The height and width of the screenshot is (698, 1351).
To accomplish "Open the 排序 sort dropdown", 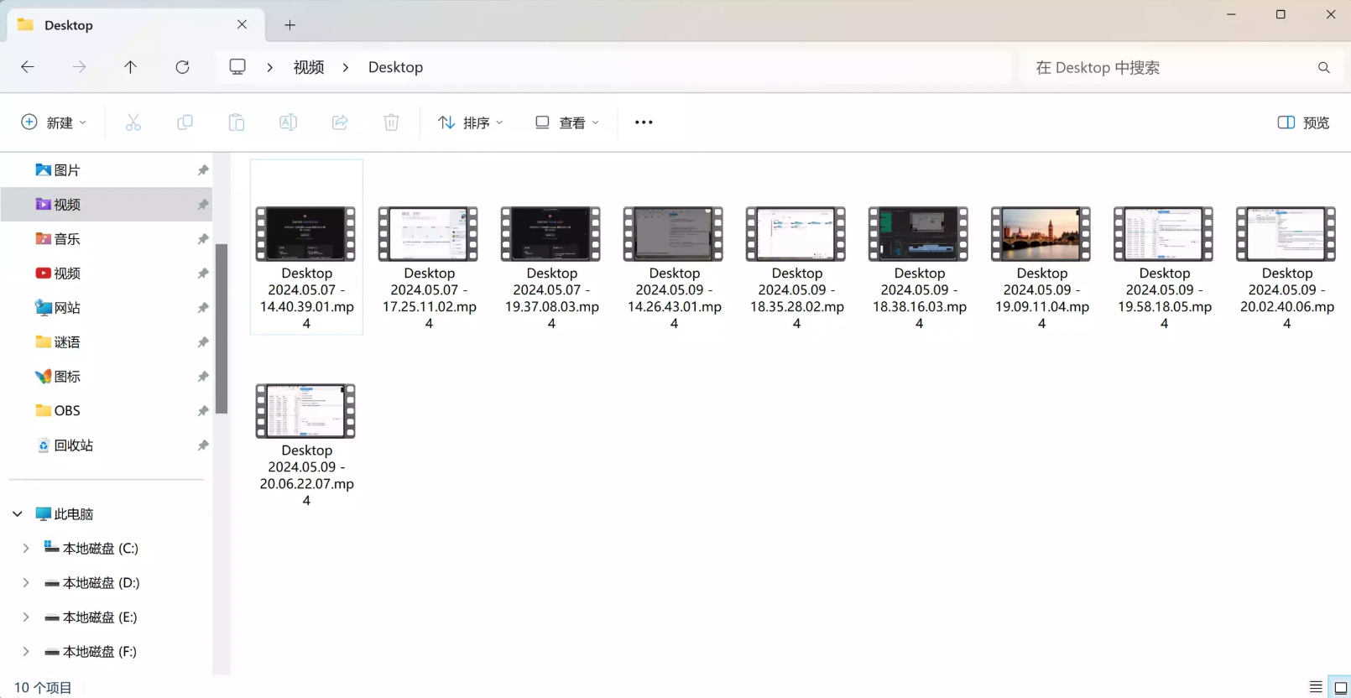I will pos(471,122).
